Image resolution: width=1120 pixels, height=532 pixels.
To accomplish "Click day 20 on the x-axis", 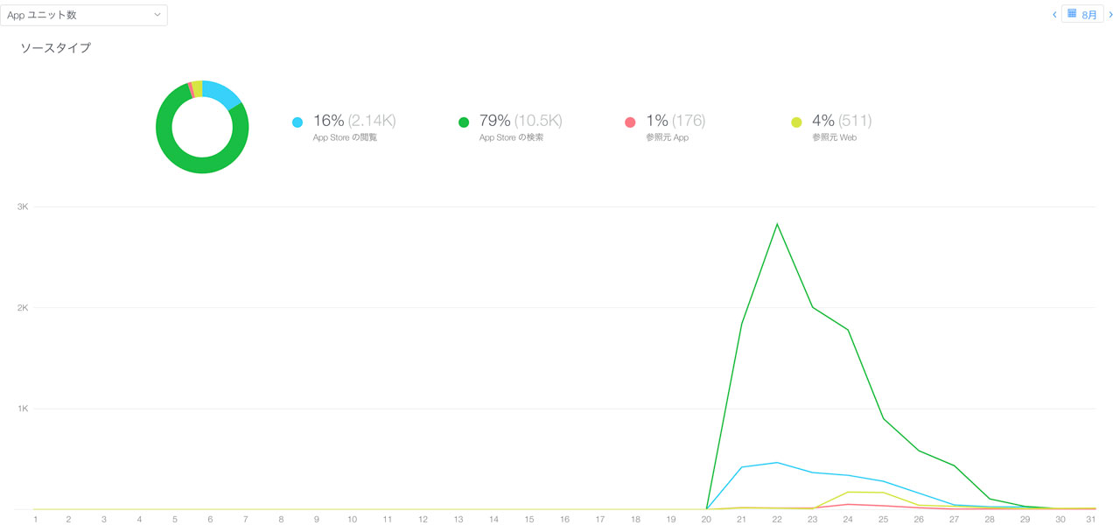I will (x=706, y=519).
